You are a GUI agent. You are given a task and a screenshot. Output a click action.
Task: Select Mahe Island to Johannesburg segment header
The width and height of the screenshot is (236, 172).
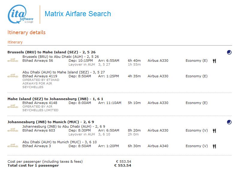point(55,99)
